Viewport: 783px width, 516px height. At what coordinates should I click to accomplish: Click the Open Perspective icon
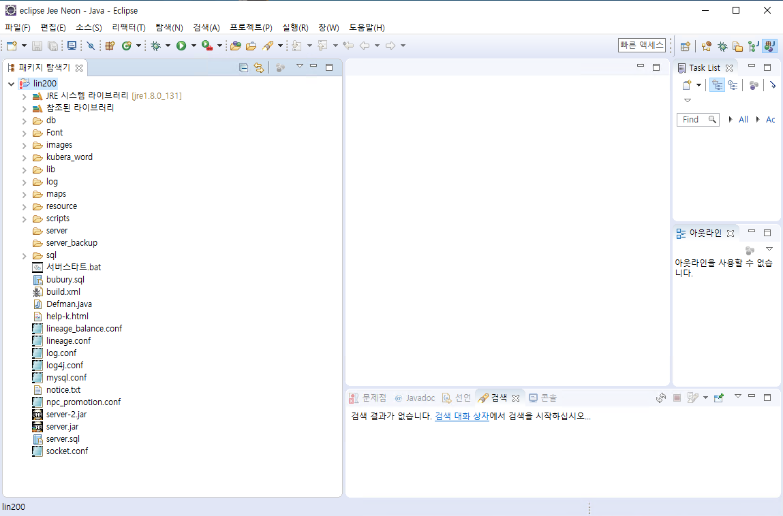point(686,46)
